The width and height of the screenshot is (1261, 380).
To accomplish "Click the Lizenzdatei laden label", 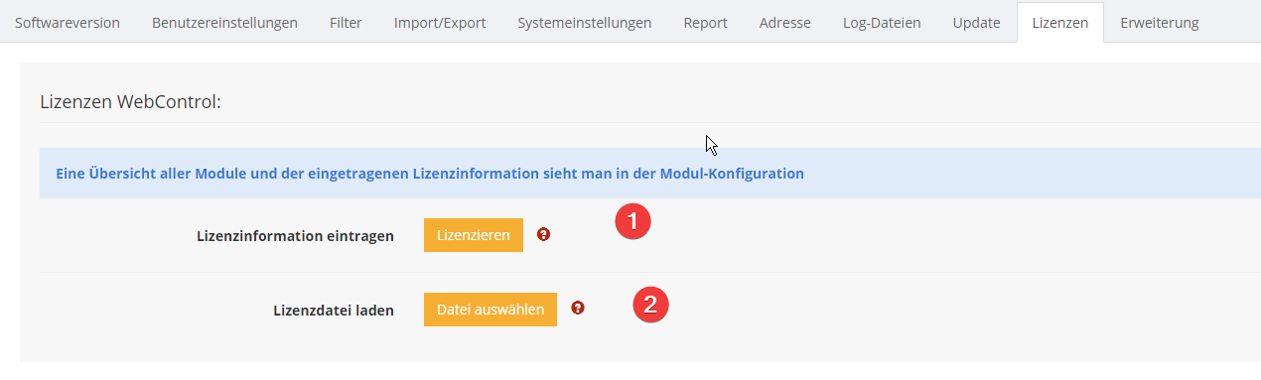I will [x=334, y=311].
